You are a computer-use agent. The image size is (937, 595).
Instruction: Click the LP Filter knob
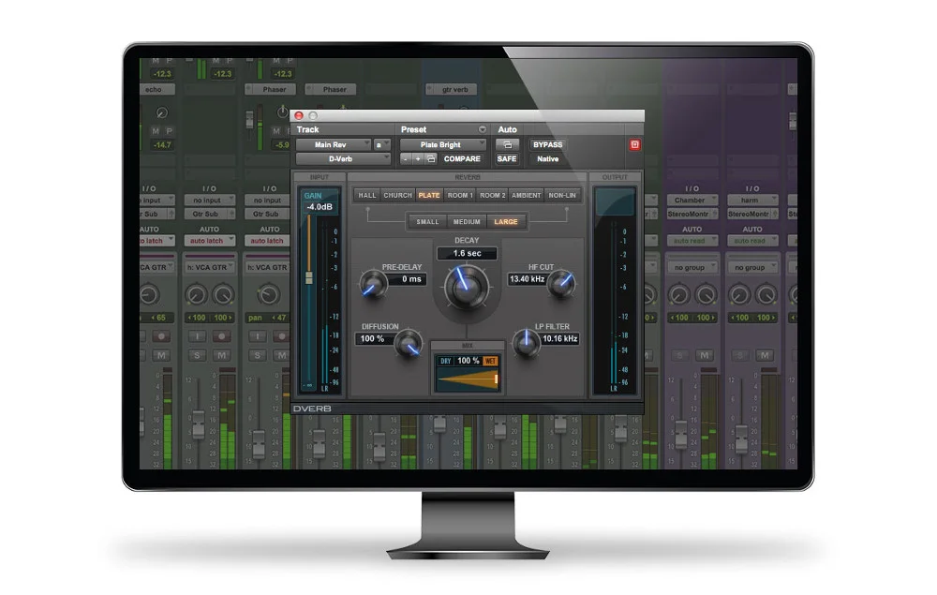pyautogui.click(x=526, y=344)
